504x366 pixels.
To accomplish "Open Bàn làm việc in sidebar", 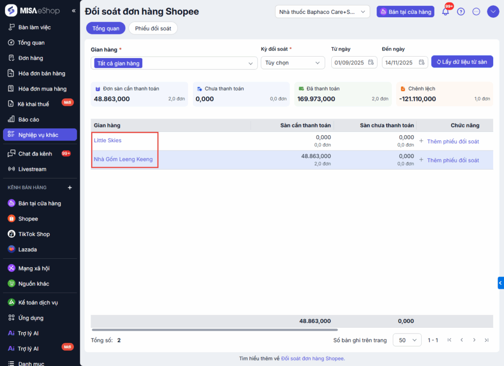I will (x=40, y=28).
